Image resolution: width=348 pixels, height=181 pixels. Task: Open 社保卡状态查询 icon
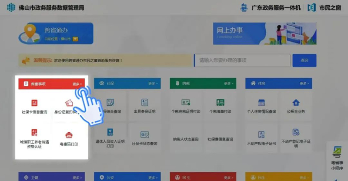pos(144,135)
